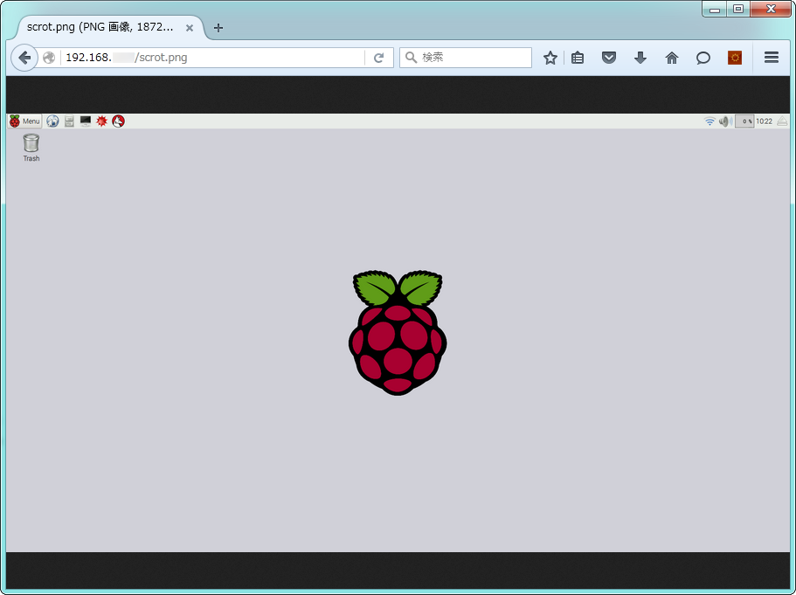Click the clock showing 10:22
The height and width of the screenshot is (595, 796).
coord(764,121)
